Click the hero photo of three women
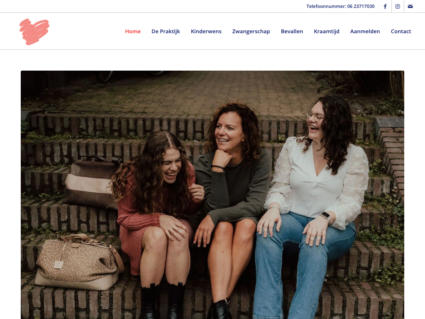The height and width of the screenshot is (319, 425). pos(212,195)
